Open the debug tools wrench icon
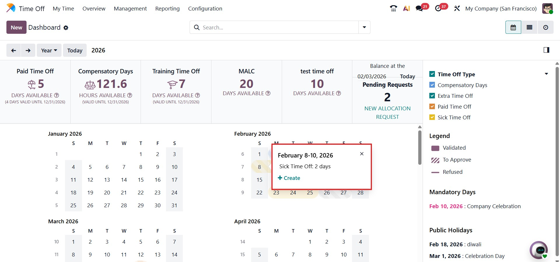This screenshot has height=262, width=560. (457, 8)
